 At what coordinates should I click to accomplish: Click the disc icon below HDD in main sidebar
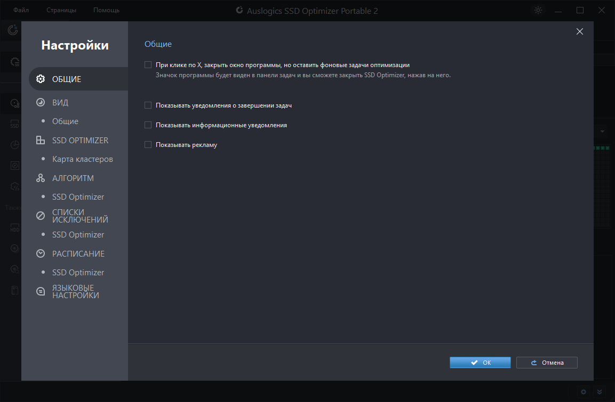14,248
